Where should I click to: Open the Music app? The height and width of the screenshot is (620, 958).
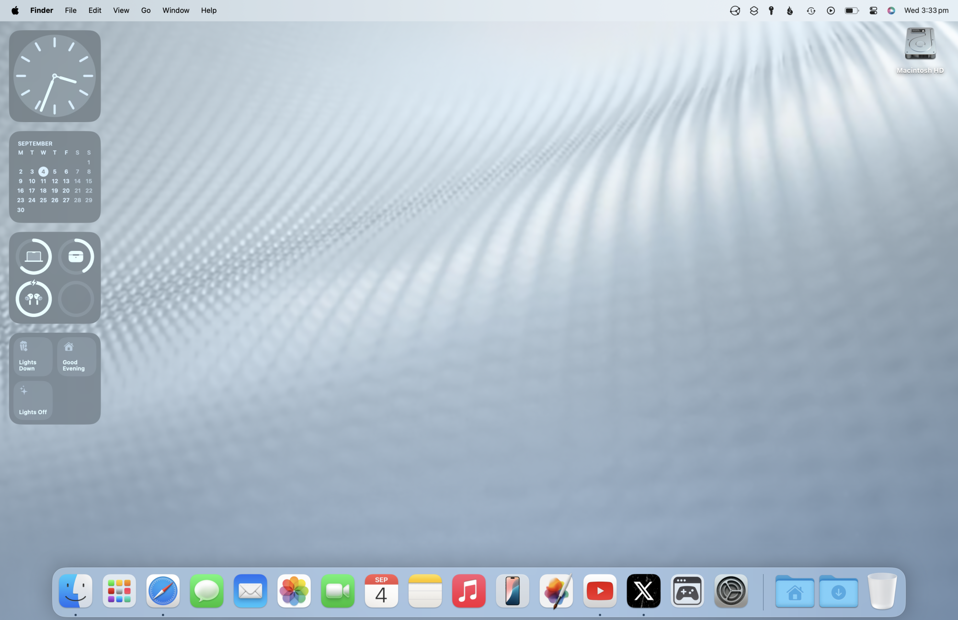pyautogui.click(x=468, y=591)
